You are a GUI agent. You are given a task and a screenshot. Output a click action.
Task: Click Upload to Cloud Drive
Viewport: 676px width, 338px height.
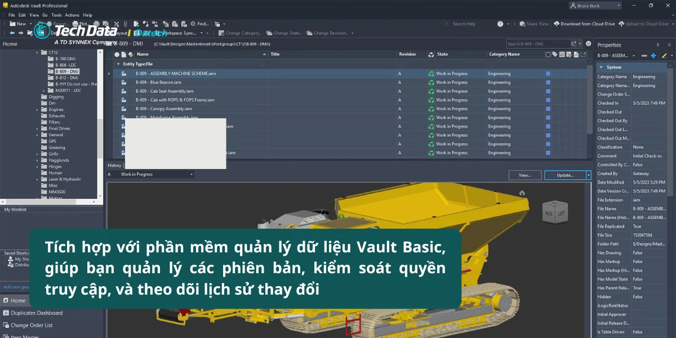pos(645,24)
